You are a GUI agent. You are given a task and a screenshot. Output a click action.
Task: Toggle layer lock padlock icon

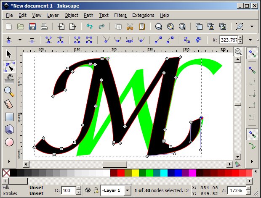click(x=96, y=190)
